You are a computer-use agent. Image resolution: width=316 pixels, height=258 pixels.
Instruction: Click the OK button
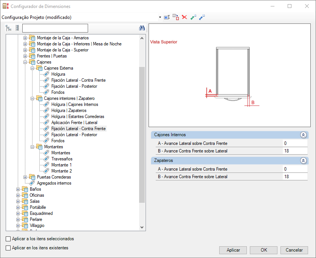(x=263, y=250)
